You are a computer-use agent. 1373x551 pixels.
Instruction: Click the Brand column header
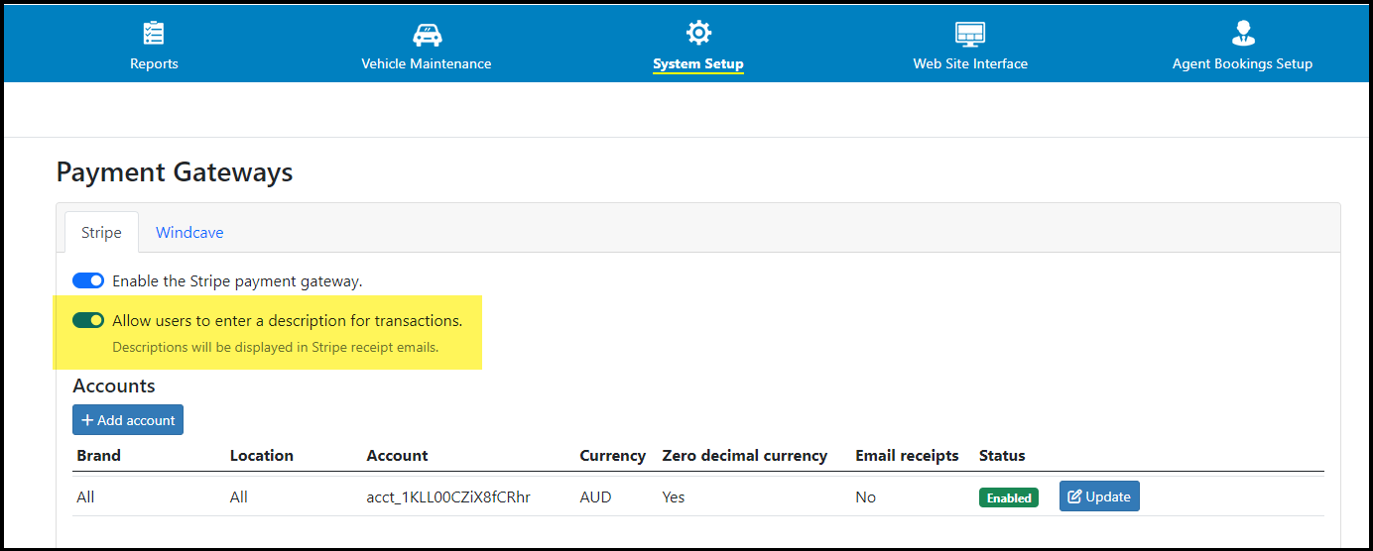click(98, 456)
